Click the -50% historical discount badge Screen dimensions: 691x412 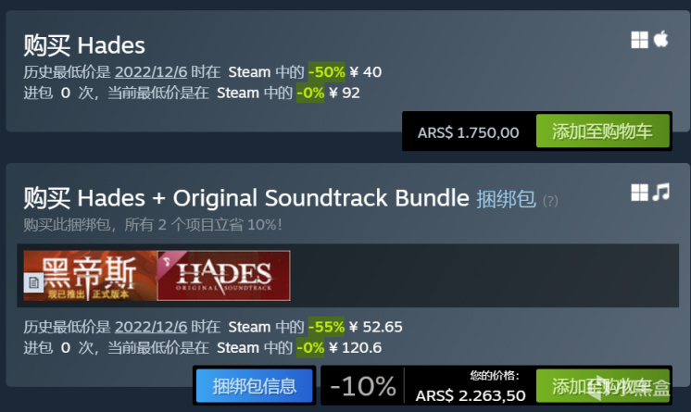pos(327,72)
